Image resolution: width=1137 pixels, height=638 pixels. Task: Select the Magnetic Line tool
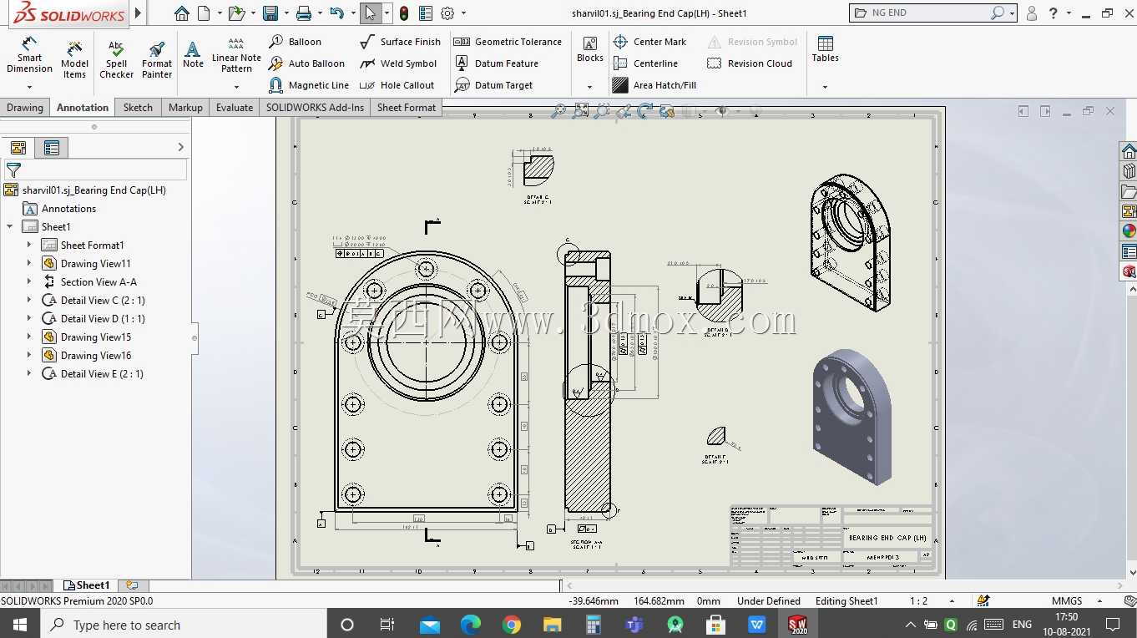(x=309, y=85)
